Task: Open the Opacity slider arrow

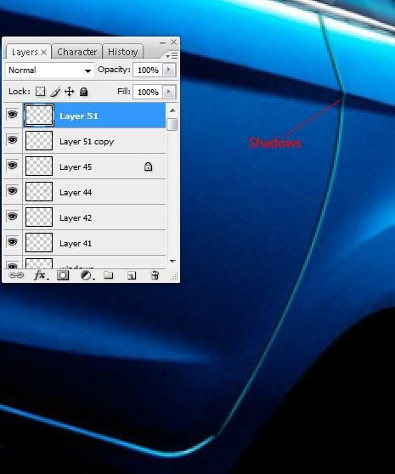Action: tap(169, 70)
